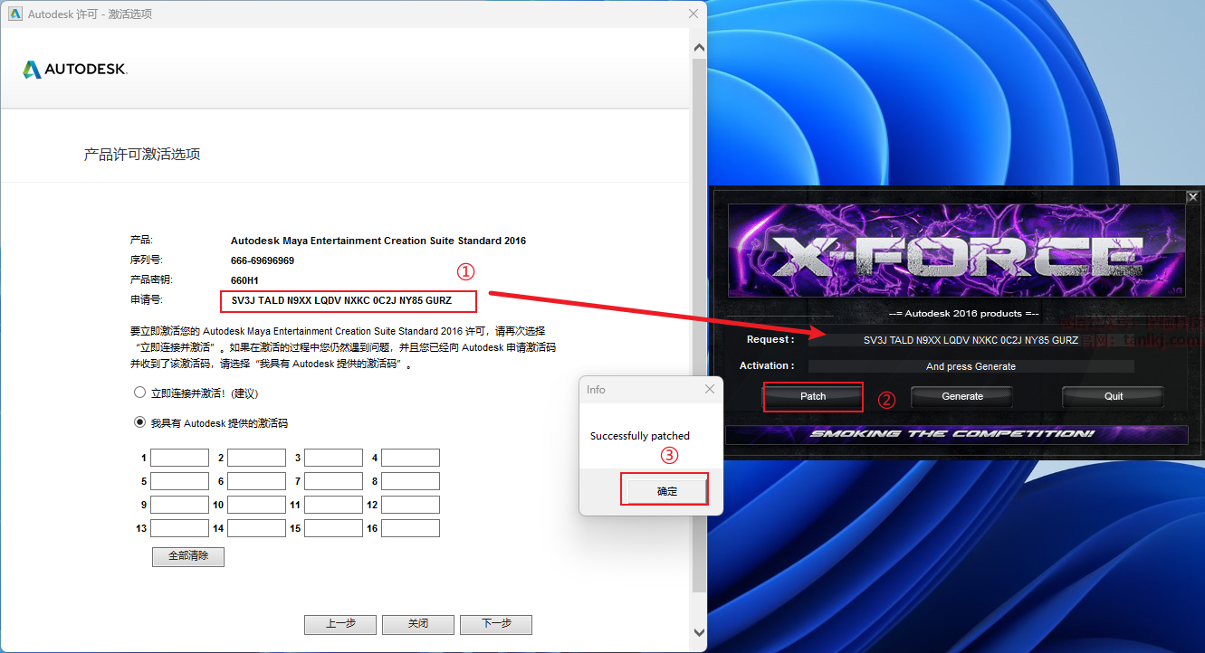1205x653 pixels.
Task: Click activation code field 5
Action: pyautogui.click(x=179, y=481)
